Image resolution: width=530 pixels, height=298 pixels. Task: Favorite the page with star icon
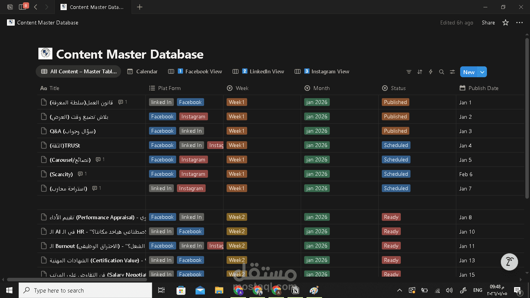(x=505, y=23)
